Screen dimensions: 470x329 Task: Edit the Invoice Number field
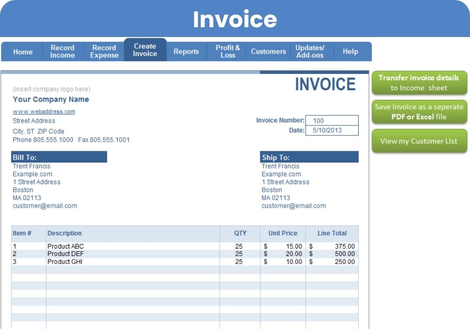point(332,121)
